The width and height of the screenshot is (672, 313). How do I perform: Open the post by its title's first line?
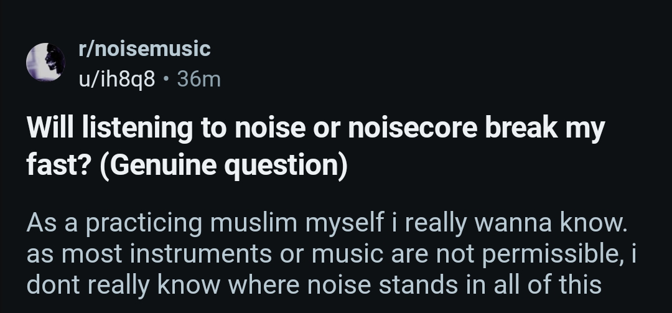pyautogui.click(x=315, y=129)
